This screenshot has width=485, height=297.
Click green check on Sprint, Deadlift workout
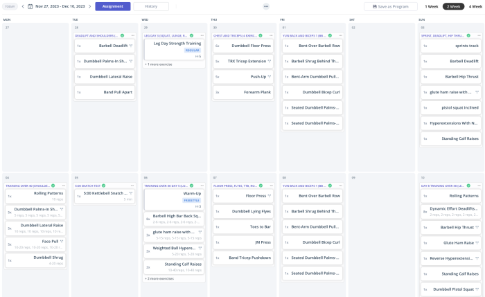click(468, 35)
